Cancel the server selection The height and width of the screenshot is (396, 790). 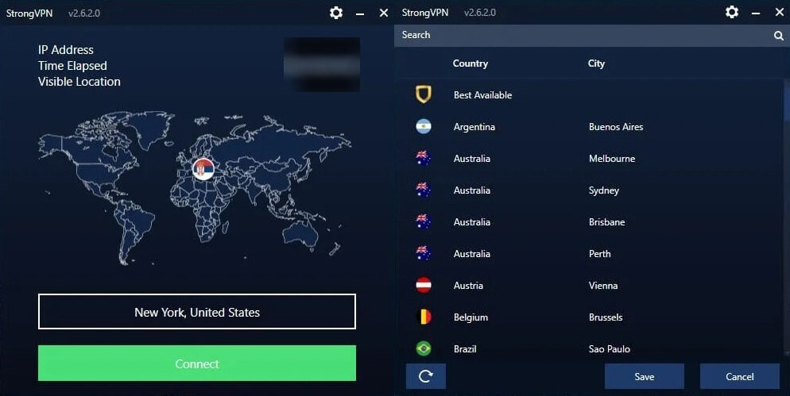coord(740,376)
